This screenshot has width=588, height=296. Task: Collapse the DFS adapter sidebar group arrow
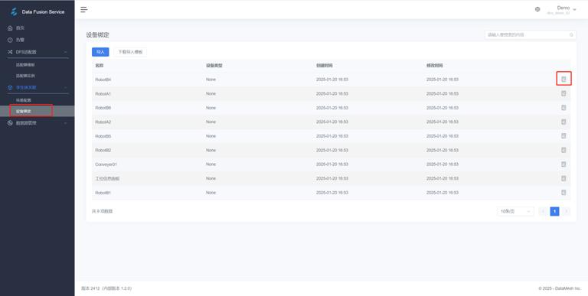pos(65,52)
